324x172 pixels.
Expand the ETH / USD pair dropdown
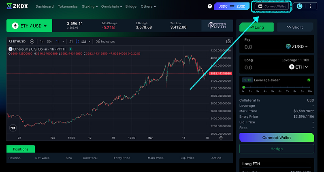[x=31, y=26]
